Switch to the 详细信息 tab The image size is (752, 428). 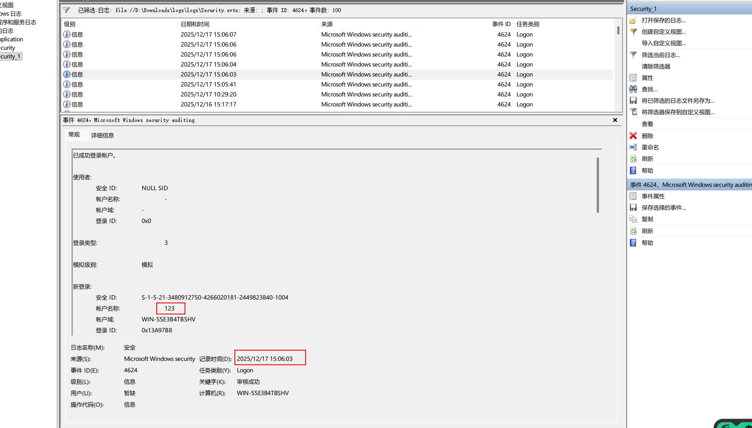(102, 135)
